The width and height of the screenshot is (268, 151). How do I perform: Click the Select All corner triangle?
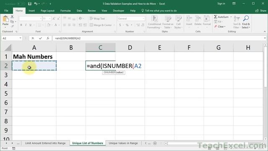click(8, 47)
